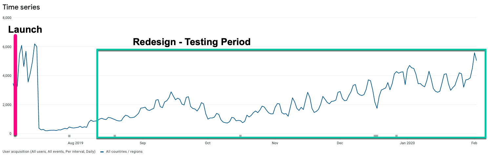Select the 6,000 y-axis gridline label
This screenshot has width=488, height=156.
7,47
